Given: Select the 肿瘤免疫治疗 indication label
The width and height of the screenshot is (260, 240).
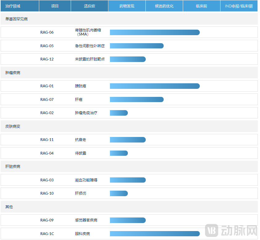Looking at the screenshot, I should 86,113.
